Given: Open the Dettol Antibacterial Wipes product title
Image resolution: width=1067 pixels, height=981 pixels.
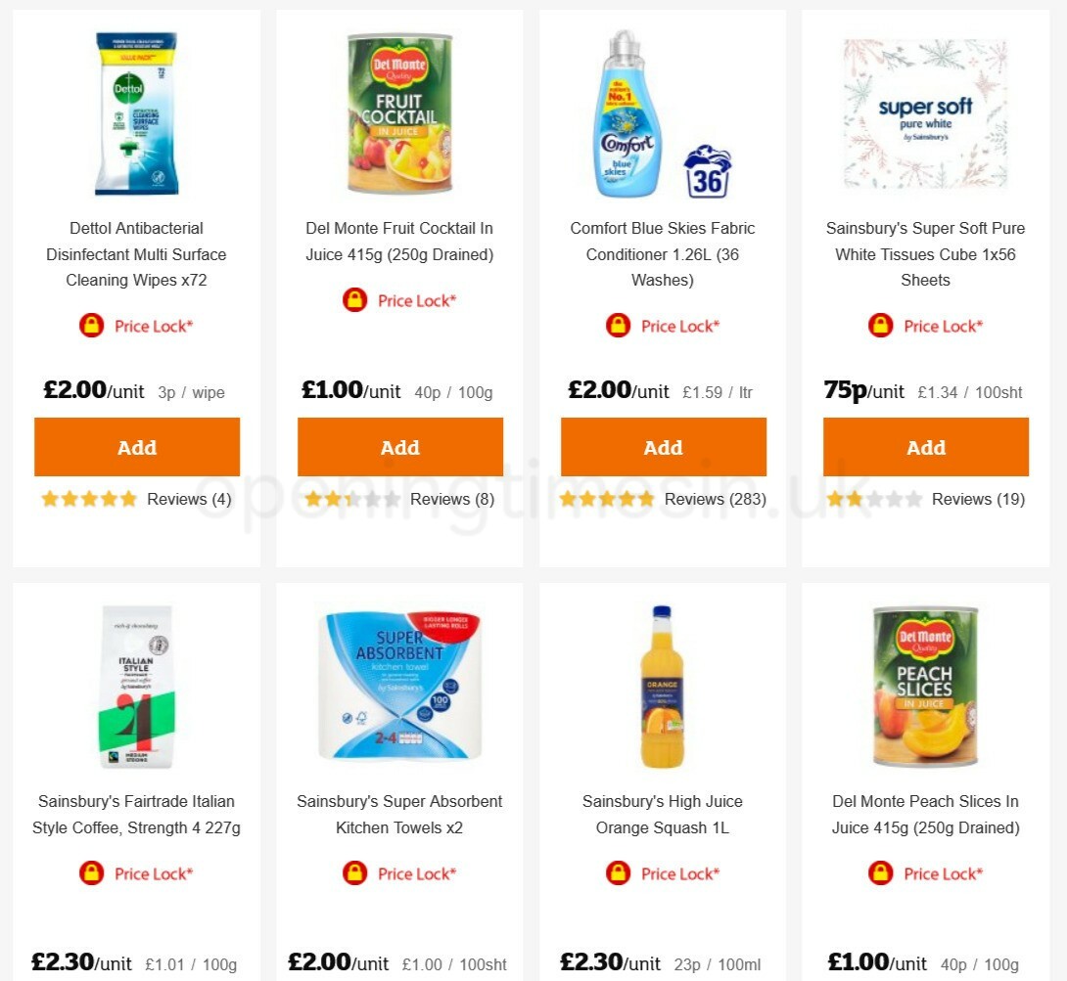Looking at the screenshot, I should click(136, 254).
